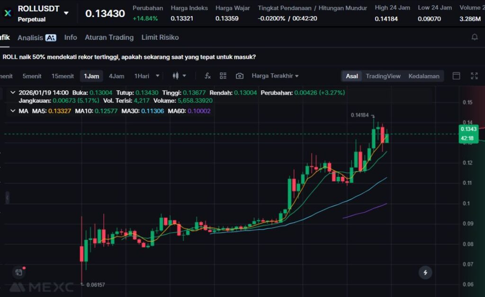485x297 pixels.
Task: Select the 4Jam timeframe
Action: (x=117, y=76)
